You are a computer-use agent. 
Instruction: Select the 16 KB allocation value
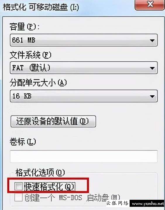coord(22,96)
